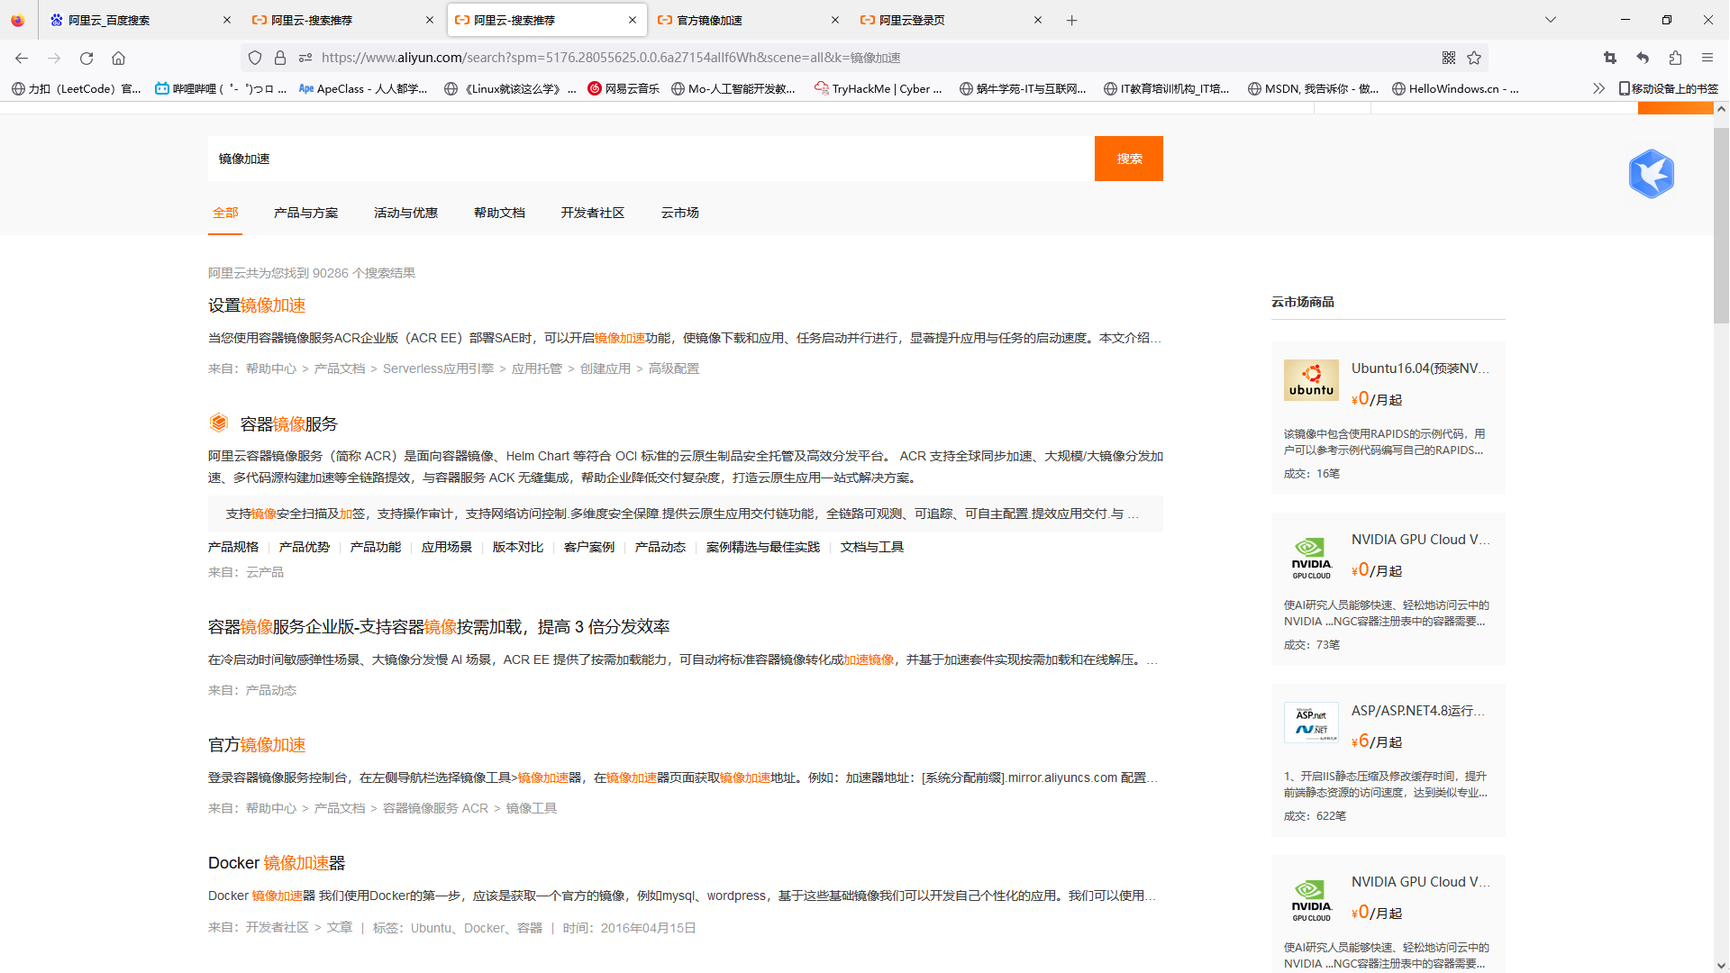The height and width of the screenshot is (973, 1730).
Task: Open a new tab with the plus icon
Action: pyautogui.click(x=1072, y=20)
